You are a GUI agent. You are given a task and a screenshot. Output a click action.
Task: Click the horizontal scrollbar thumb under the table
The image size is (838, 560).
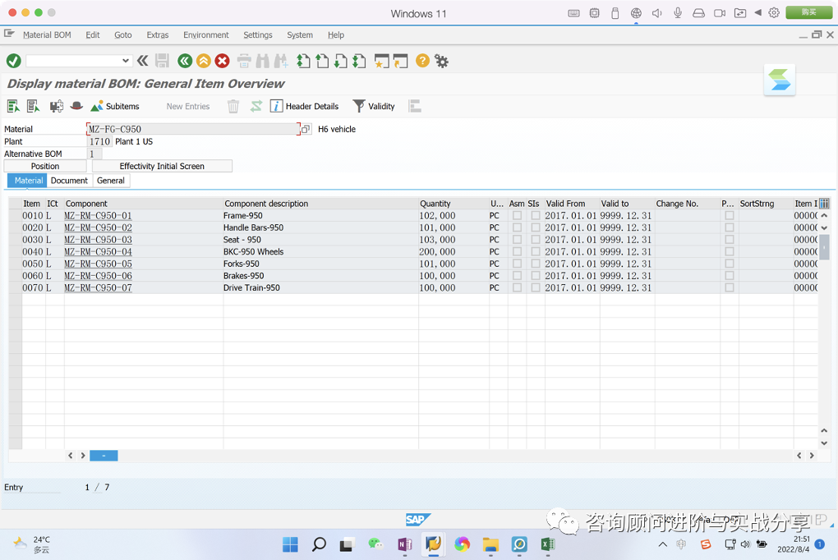pos(104,455)
